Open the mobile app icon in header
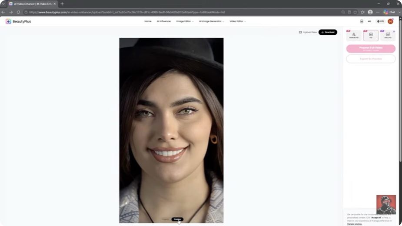The height and width of the screenshot is (226, 402). click(x=362, y=22)
